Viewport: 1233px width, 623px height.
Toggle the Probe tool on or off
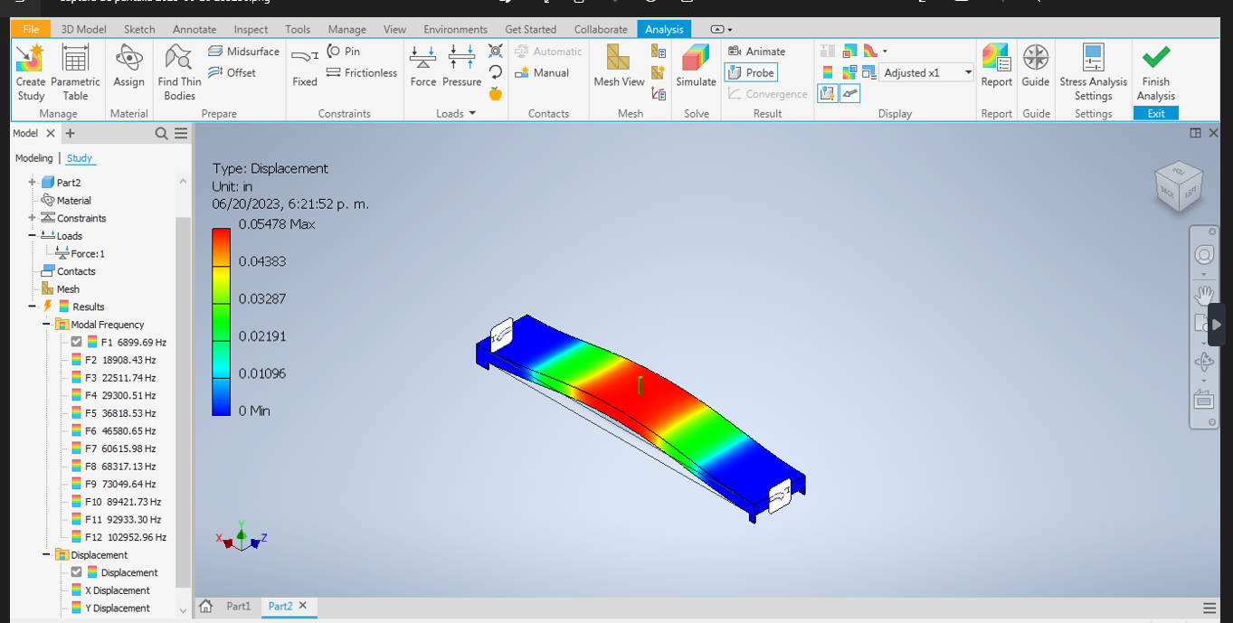pyautogui.click(x=750, y=72)
